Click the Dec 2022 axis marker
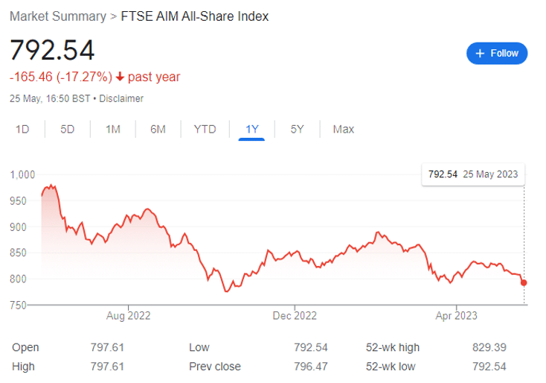The height and width of the screenshot is (383, 546). (x=295, y=316)
